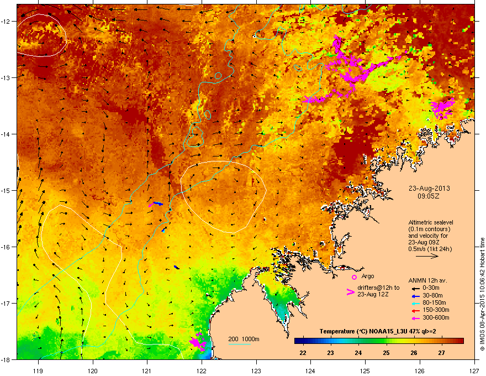Click the blue 30-80m arrow legend symbol
The width and height of the screenshot is (486, 376).
coord(416,296)
